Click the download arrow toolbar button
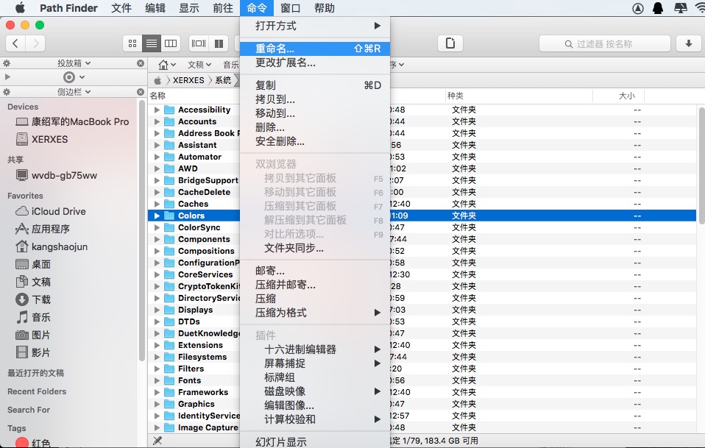 687,43
